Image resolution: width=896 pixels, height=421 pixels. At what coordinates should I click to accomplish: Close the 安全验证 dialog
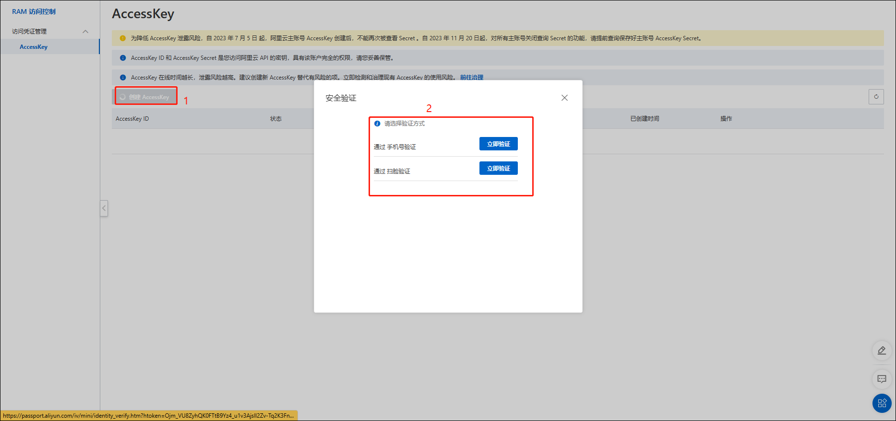[564, 98]
